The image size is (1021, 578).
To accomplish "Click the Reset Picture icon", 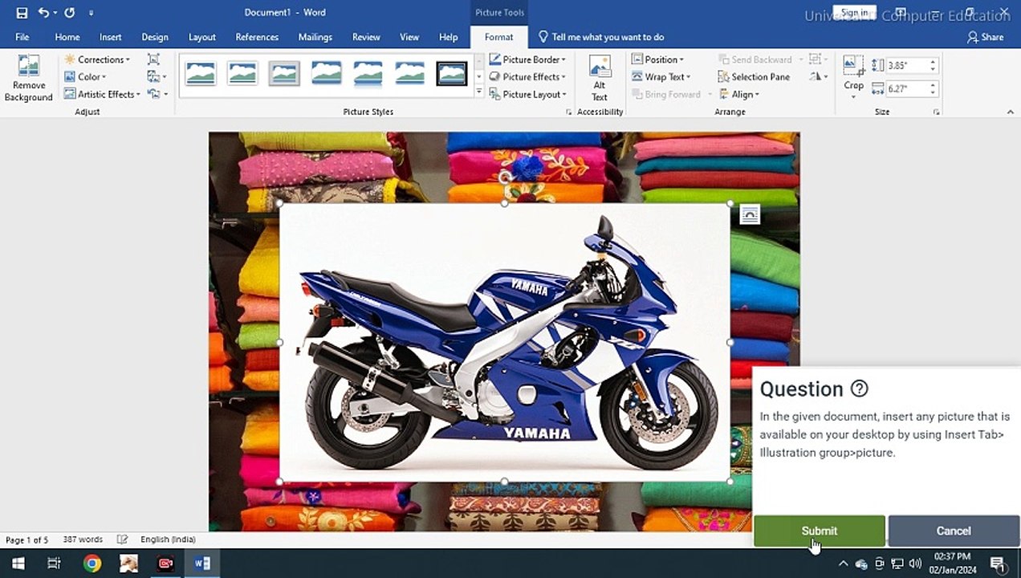I will (157, 95).
